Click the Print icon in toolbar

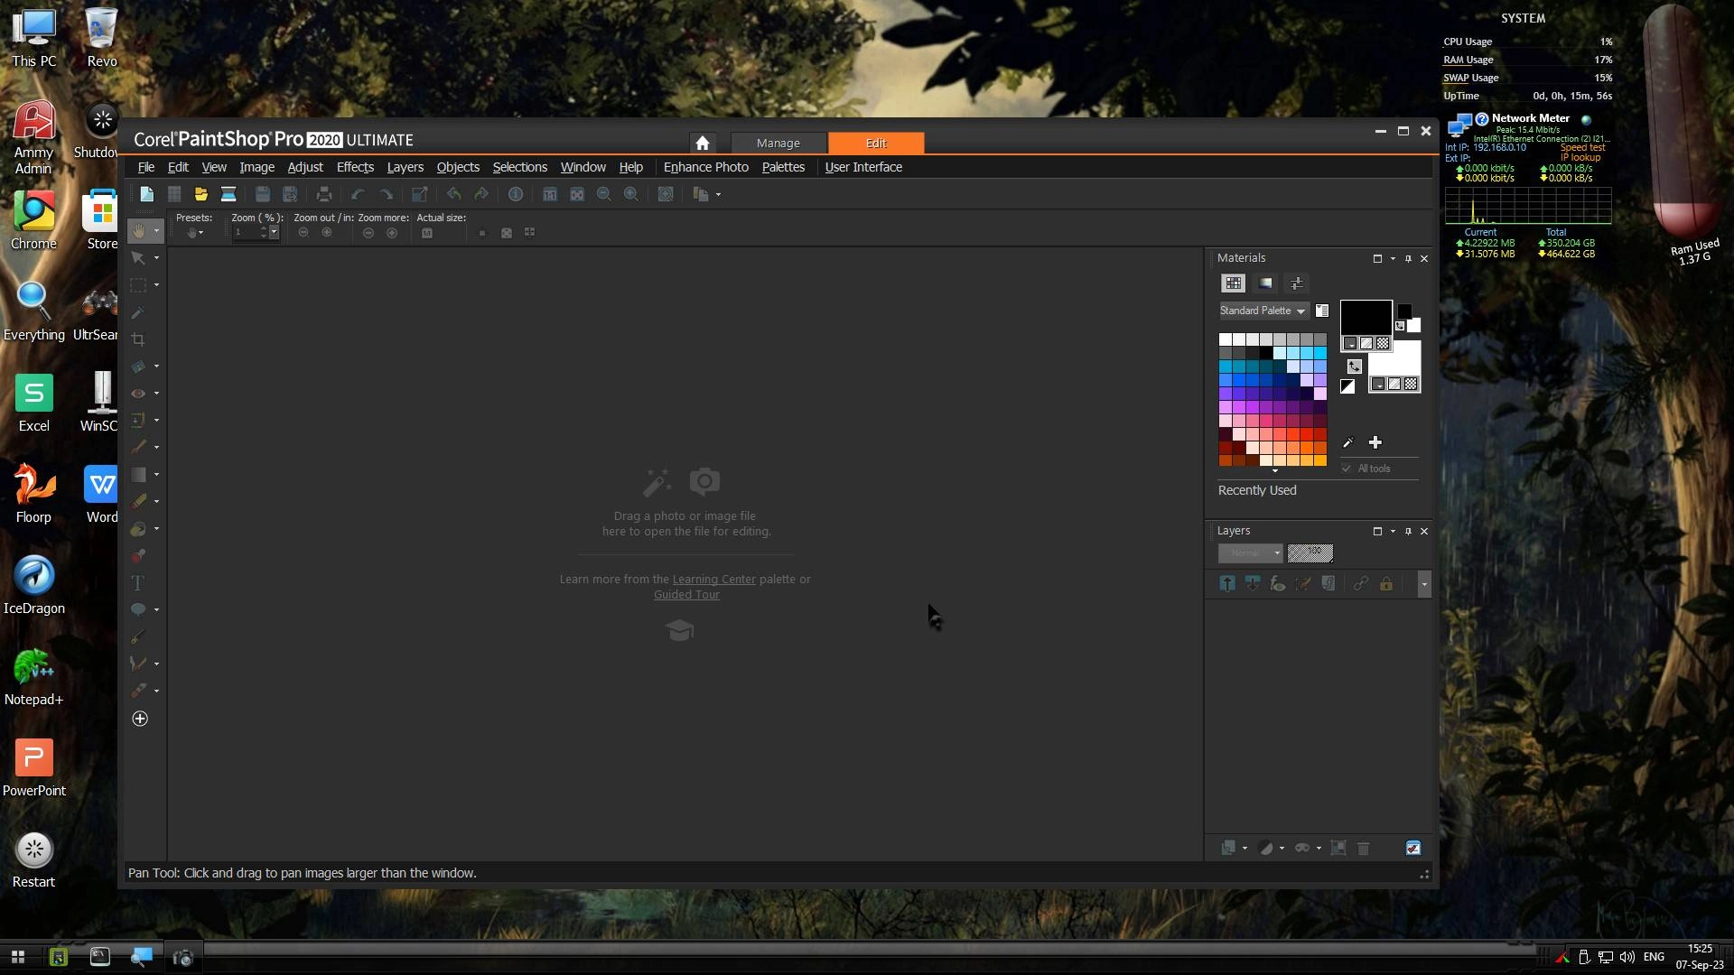tap(324, 194)
